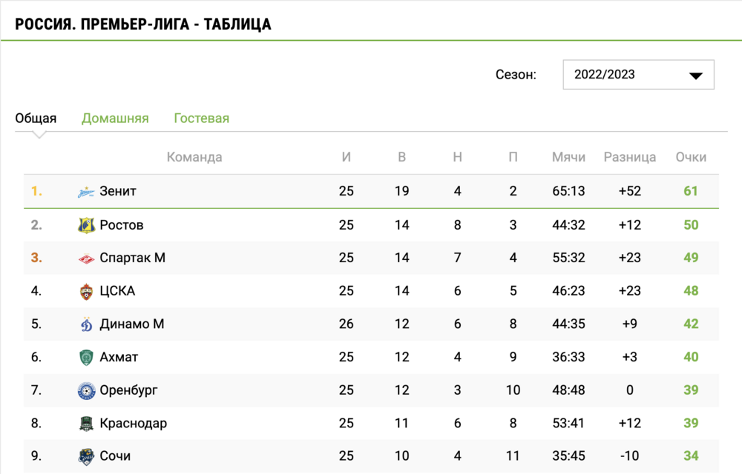Viewport: 742px width, 474px height.
Task: Click the Spartak M logo
Action: click(x=86, y=258)
